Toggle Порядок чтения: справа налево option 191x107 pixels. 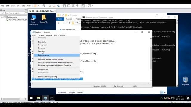click(57, 59)
